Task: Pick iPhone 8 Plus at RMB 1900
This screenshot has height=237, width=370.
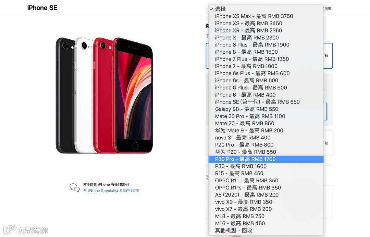Action: click(x=266, y=45)
